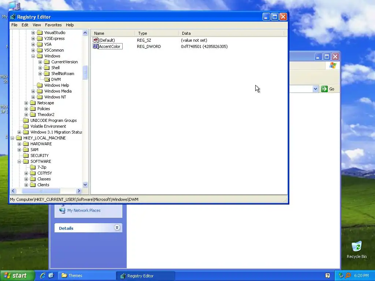The height and width of the screenshot is (281, 375).
Task: Click the CurrentVersion folder icon
Action: coord(47,62)
